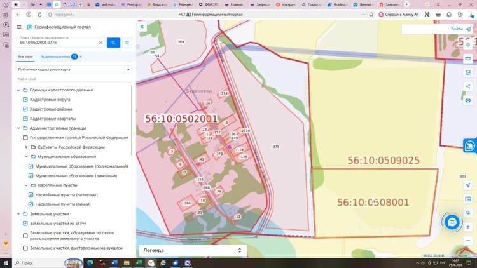This screenshot has height=268, width=477.
Task: Toggle Земельные участки из ЕГРН checkbox
Action: coord(25,224)
